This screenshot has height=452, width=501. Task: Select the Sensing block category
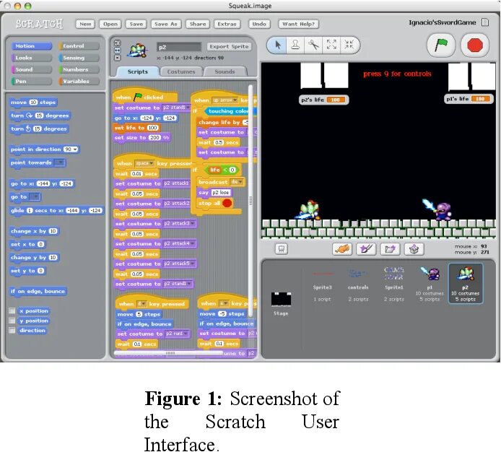click(x=79, y=58)
